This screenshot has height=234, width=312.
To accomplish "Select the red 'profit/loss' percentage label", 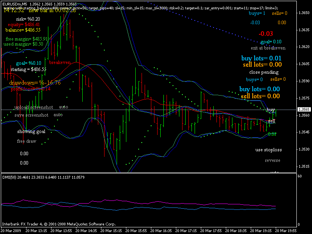I will tap(31, 89).
